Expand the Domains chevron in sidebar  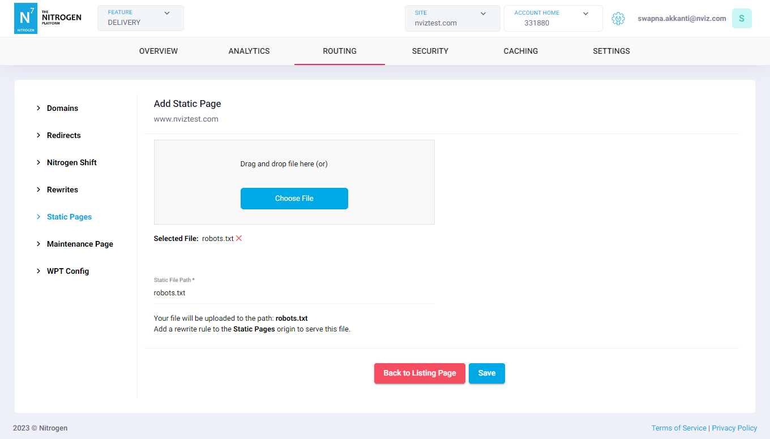(38, 108)
